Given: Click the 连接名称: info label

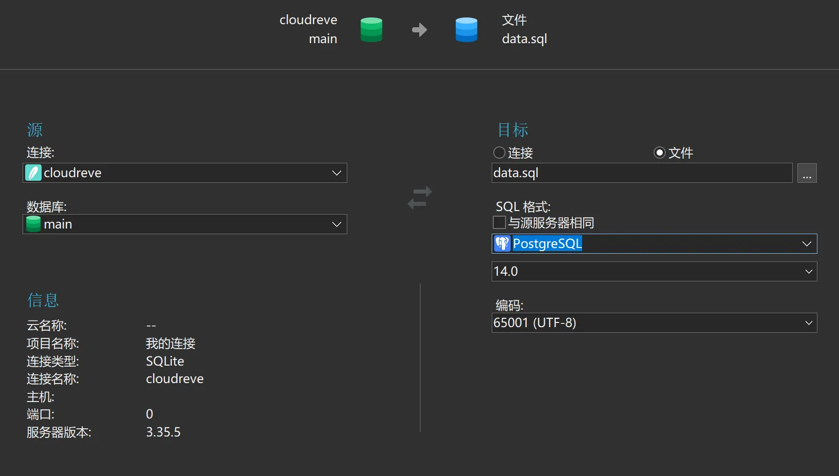Looking at the screenshot, I should pos(53,379).
